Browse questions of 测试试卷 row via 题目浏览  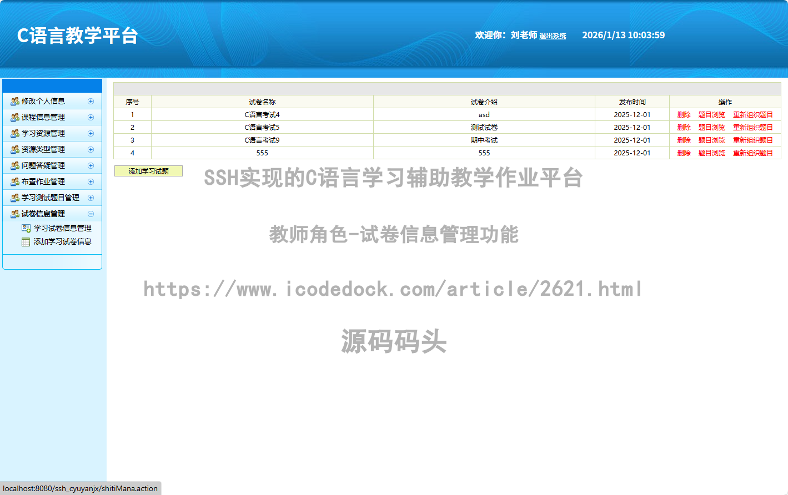point(711,128)
